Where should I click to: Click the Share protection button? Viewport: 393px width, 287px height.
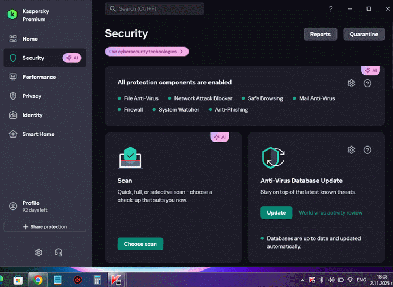point(45,227)
